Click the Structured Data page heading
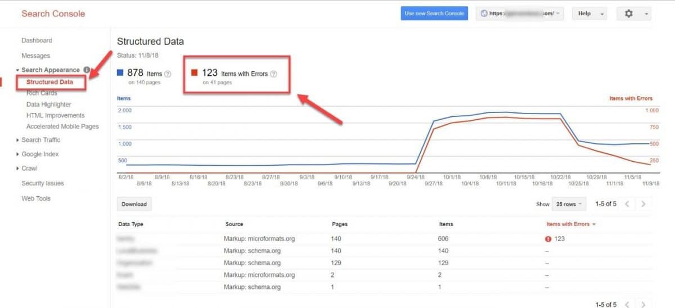The height and width of the screenshot is (308, 675). [150, 41]
